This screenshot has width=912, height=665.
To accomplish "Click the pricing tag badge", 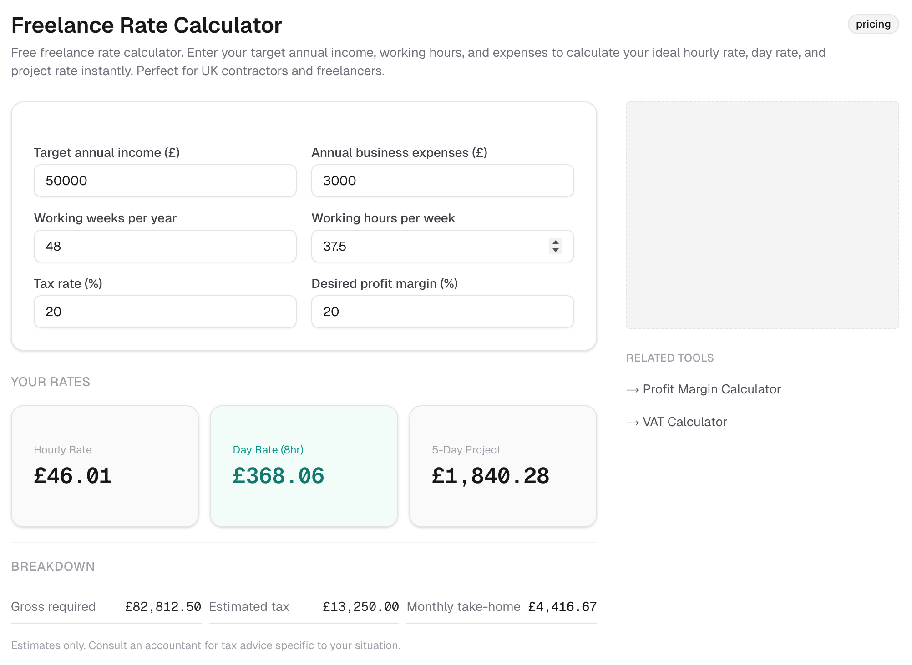I will click(x=872, y=24).
